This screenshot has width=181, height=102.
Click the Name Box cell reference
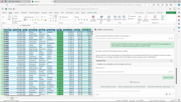pos(6,25)
